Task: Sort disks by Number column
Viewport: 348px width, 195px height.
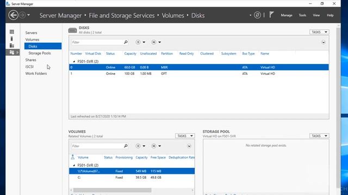Action: pos(76,54)
